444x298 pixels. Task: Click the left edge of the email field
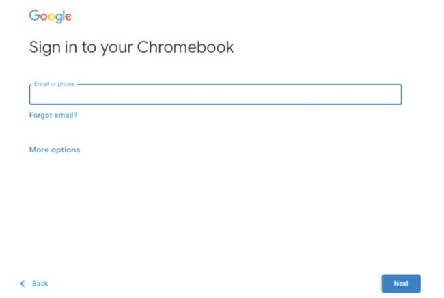36,95
